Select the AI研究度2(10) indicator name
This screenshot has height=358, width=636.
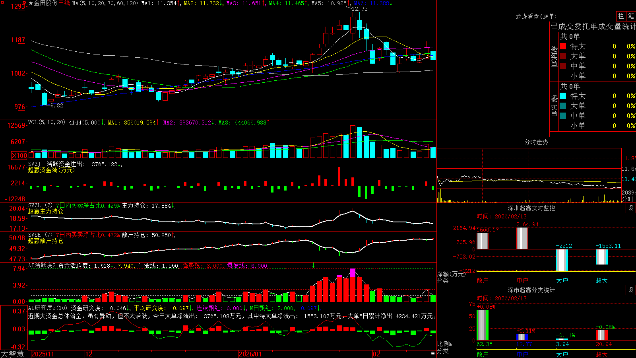(48, 308)
